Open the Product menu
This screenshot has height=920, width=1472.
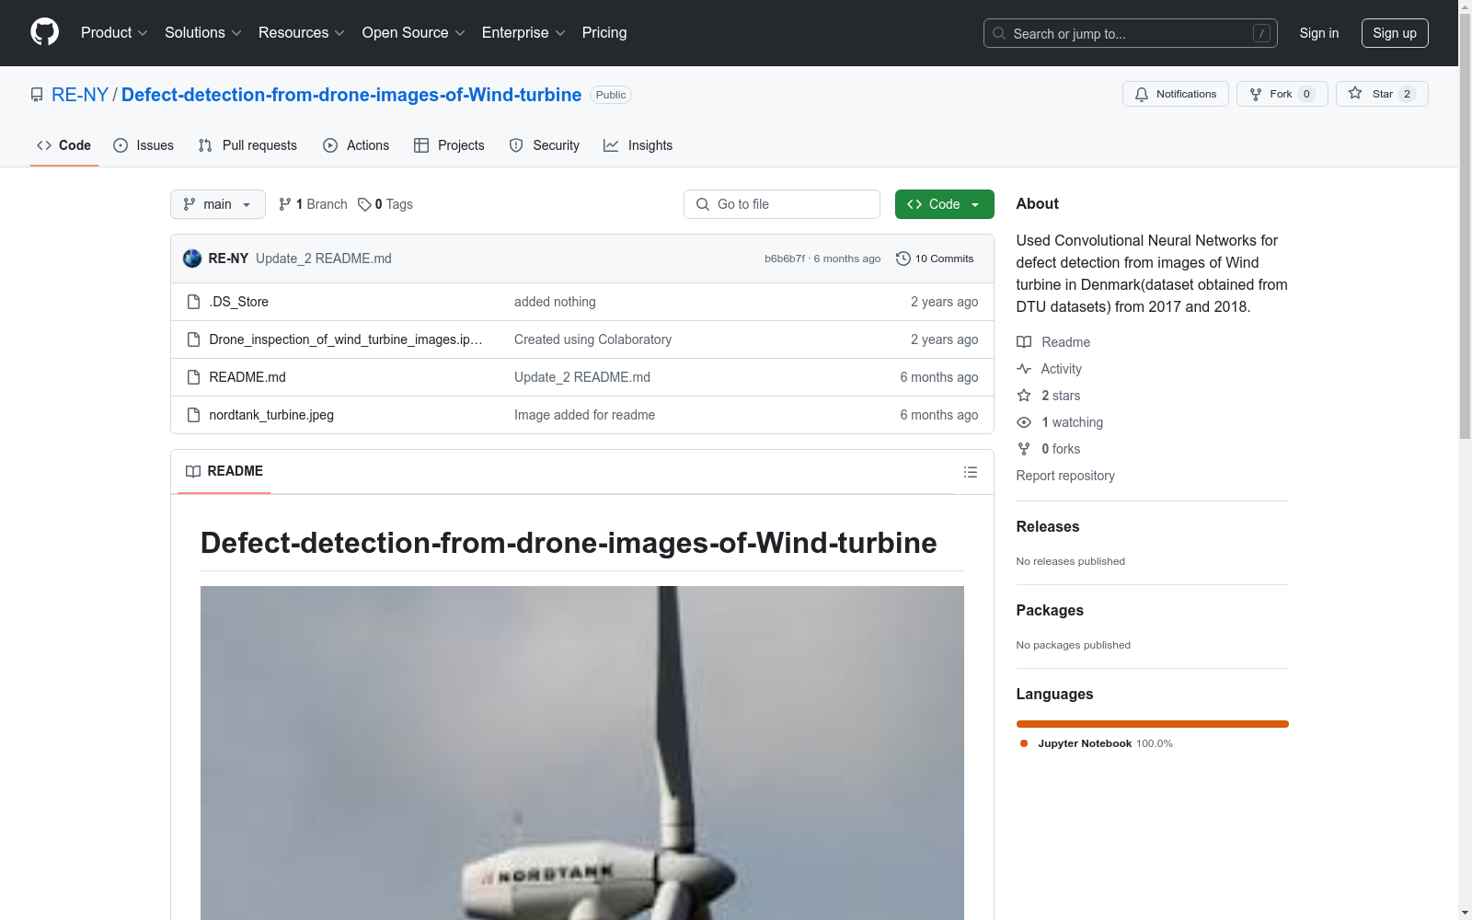tap(114, 33)
